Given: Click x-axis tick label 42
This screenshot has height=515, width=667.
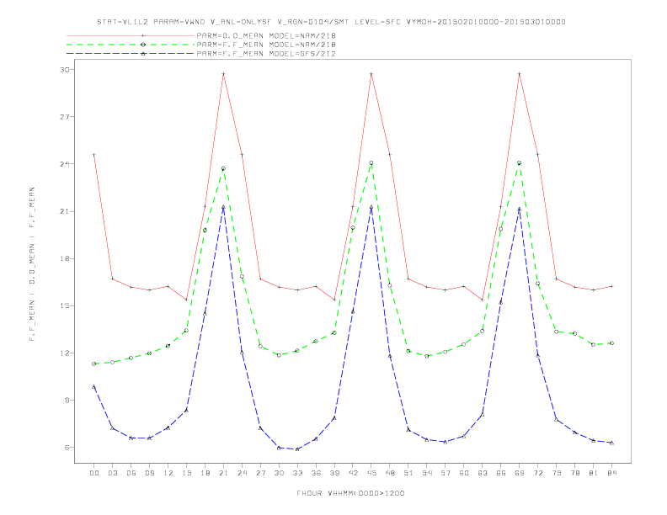Looking at the screenshot, I should [353, 473].
